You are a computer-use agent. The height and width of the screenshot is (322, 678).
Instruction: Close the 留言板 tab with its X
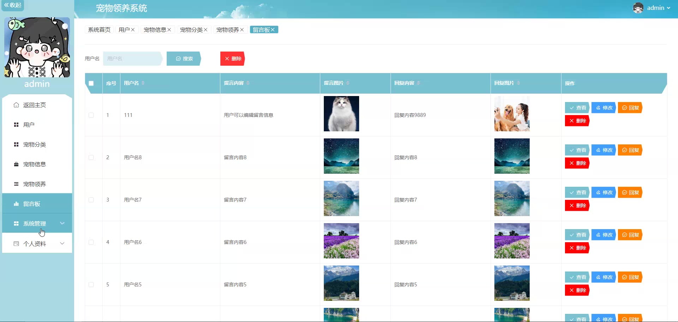pyautogui.click(x=273, y=30)
